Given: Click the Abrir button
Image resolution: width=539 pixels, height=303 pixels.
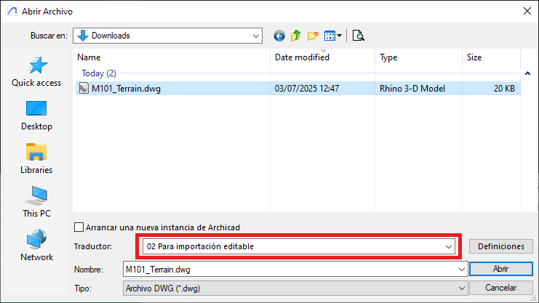Looking at the screenshot, I should [x=500, y=269].
